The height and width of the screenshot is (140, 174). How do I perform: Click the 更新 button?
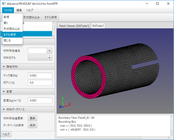pyautogui.click(x=32, y=118)
